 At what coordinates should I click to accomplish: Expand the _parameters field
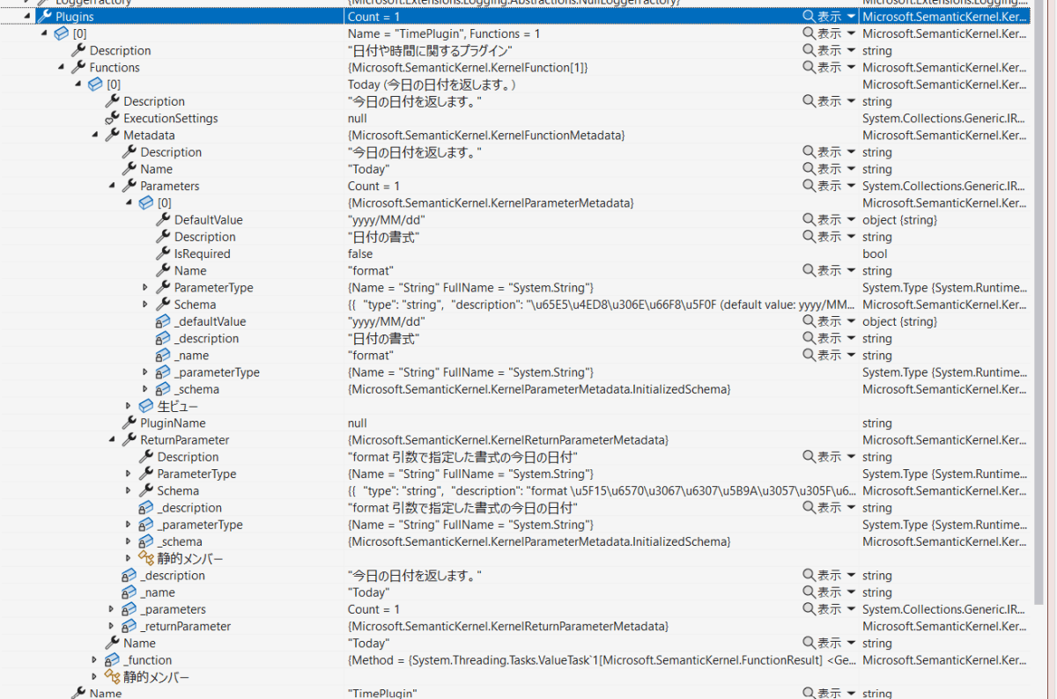click(x=112, y=609)
